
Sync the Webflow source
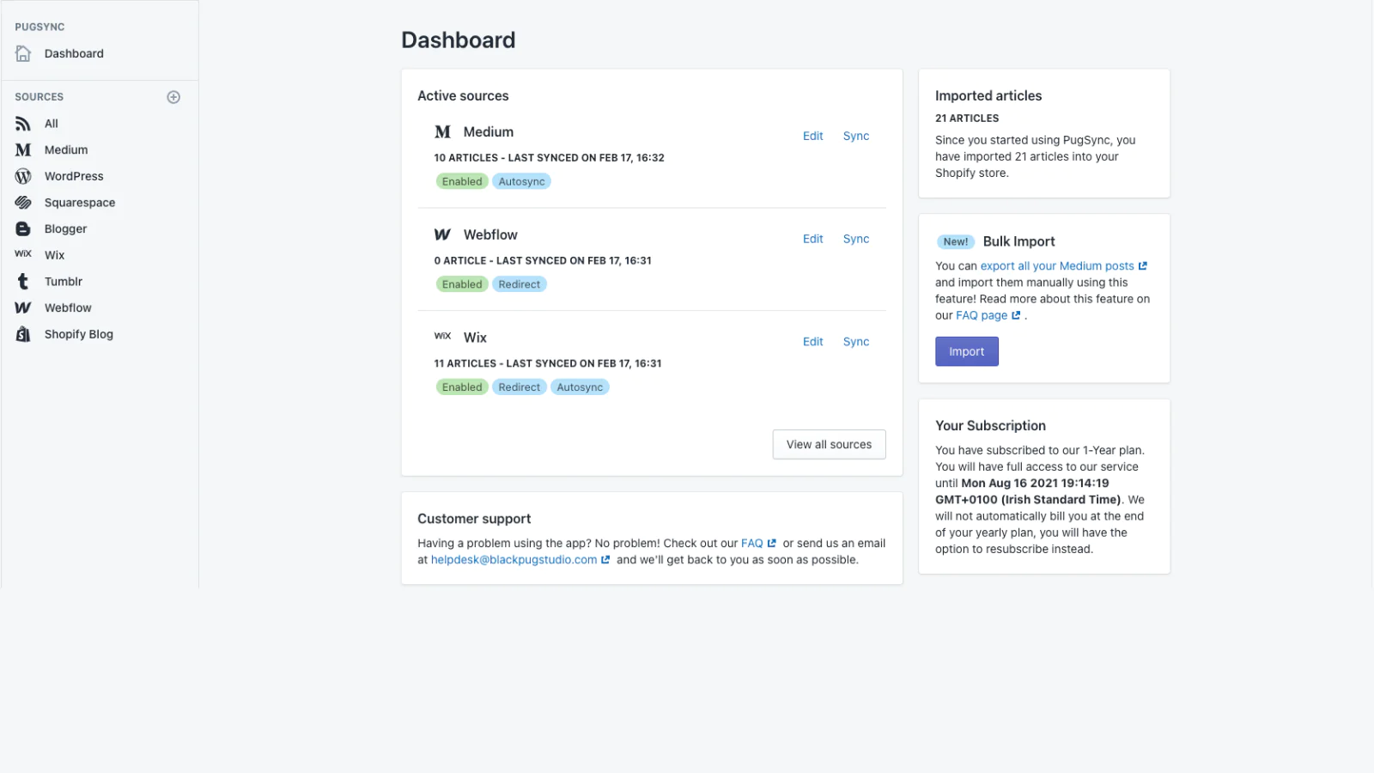coord(856,239)
